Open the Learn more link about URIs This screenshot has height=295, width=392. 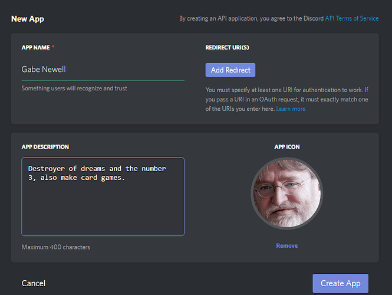(291, 109)
